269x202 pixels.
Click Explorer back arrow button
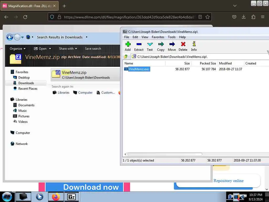[x=10, y=37]
